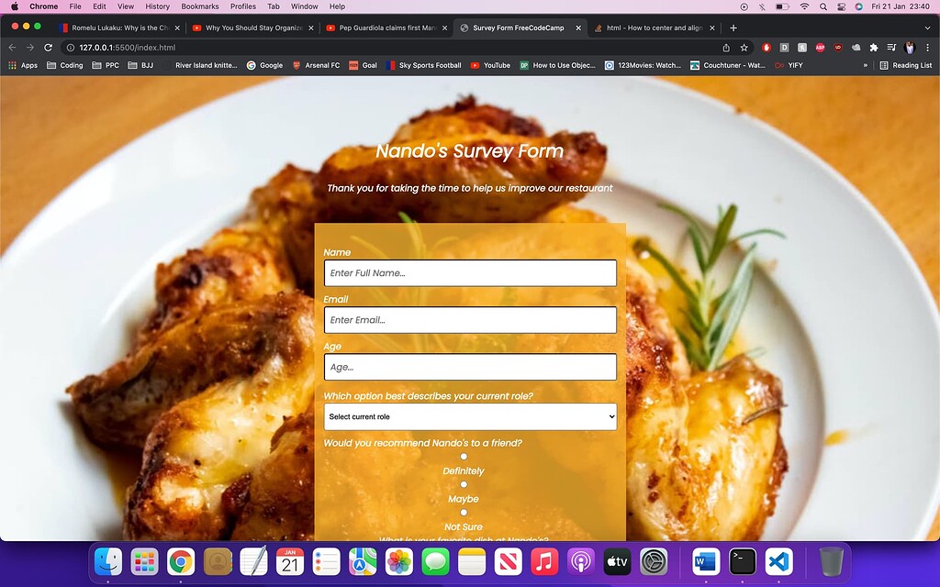940x587 pixels.
Task: Open the Maps app in the Dock
Action: tap(363, 562)
